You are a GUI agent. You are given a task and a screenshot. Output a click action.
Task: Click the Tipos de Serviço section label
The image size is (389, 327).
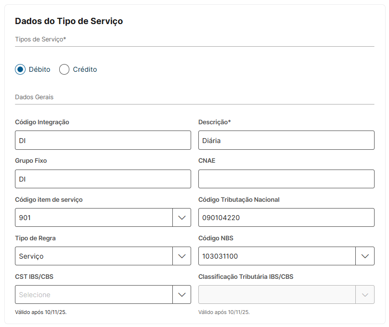click(x=40, y=39)
